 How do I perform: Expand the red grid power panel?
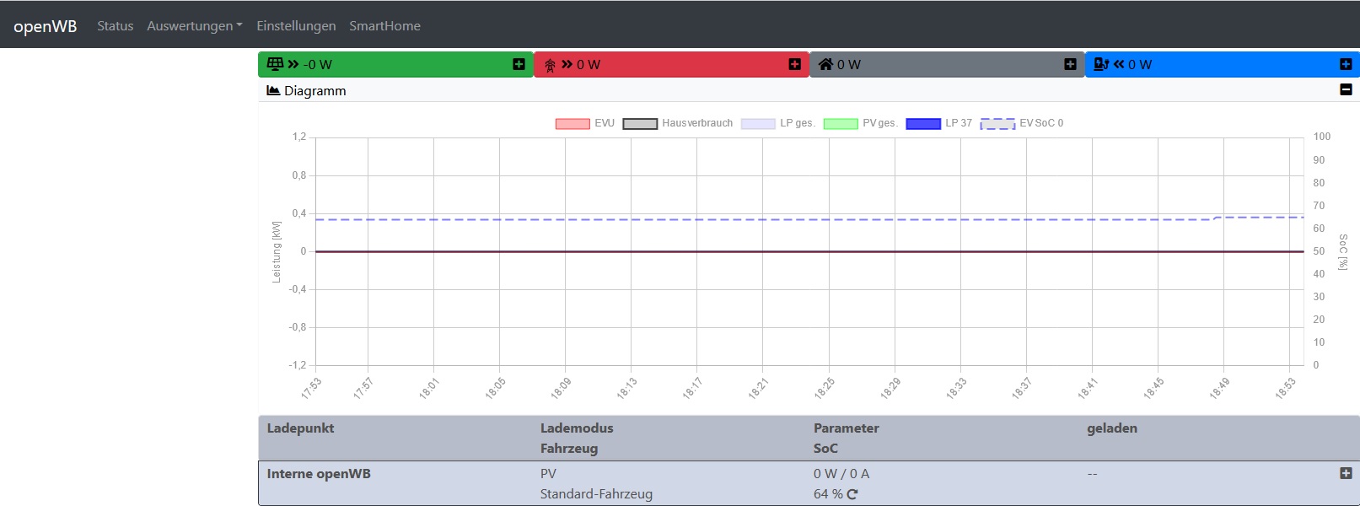click(794, 64)
